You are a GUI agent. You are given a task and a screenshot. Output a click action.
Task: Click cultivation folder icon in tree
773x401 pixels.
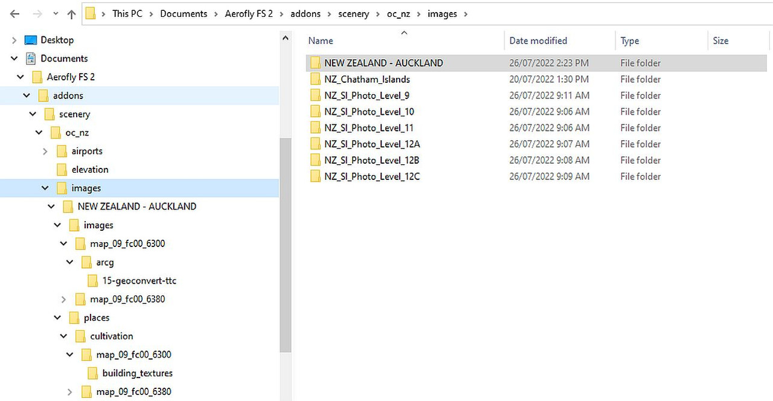tap(80, 336)
